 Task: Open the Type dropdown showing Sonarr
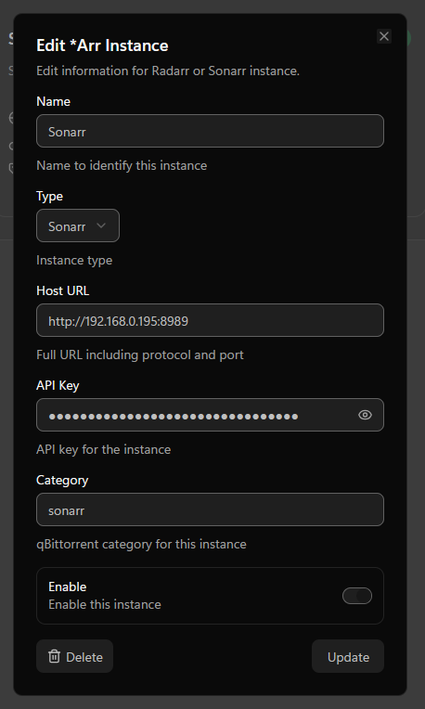tap(78, 226)
